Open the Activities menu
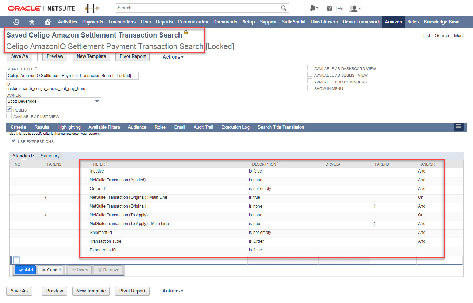 68,22
